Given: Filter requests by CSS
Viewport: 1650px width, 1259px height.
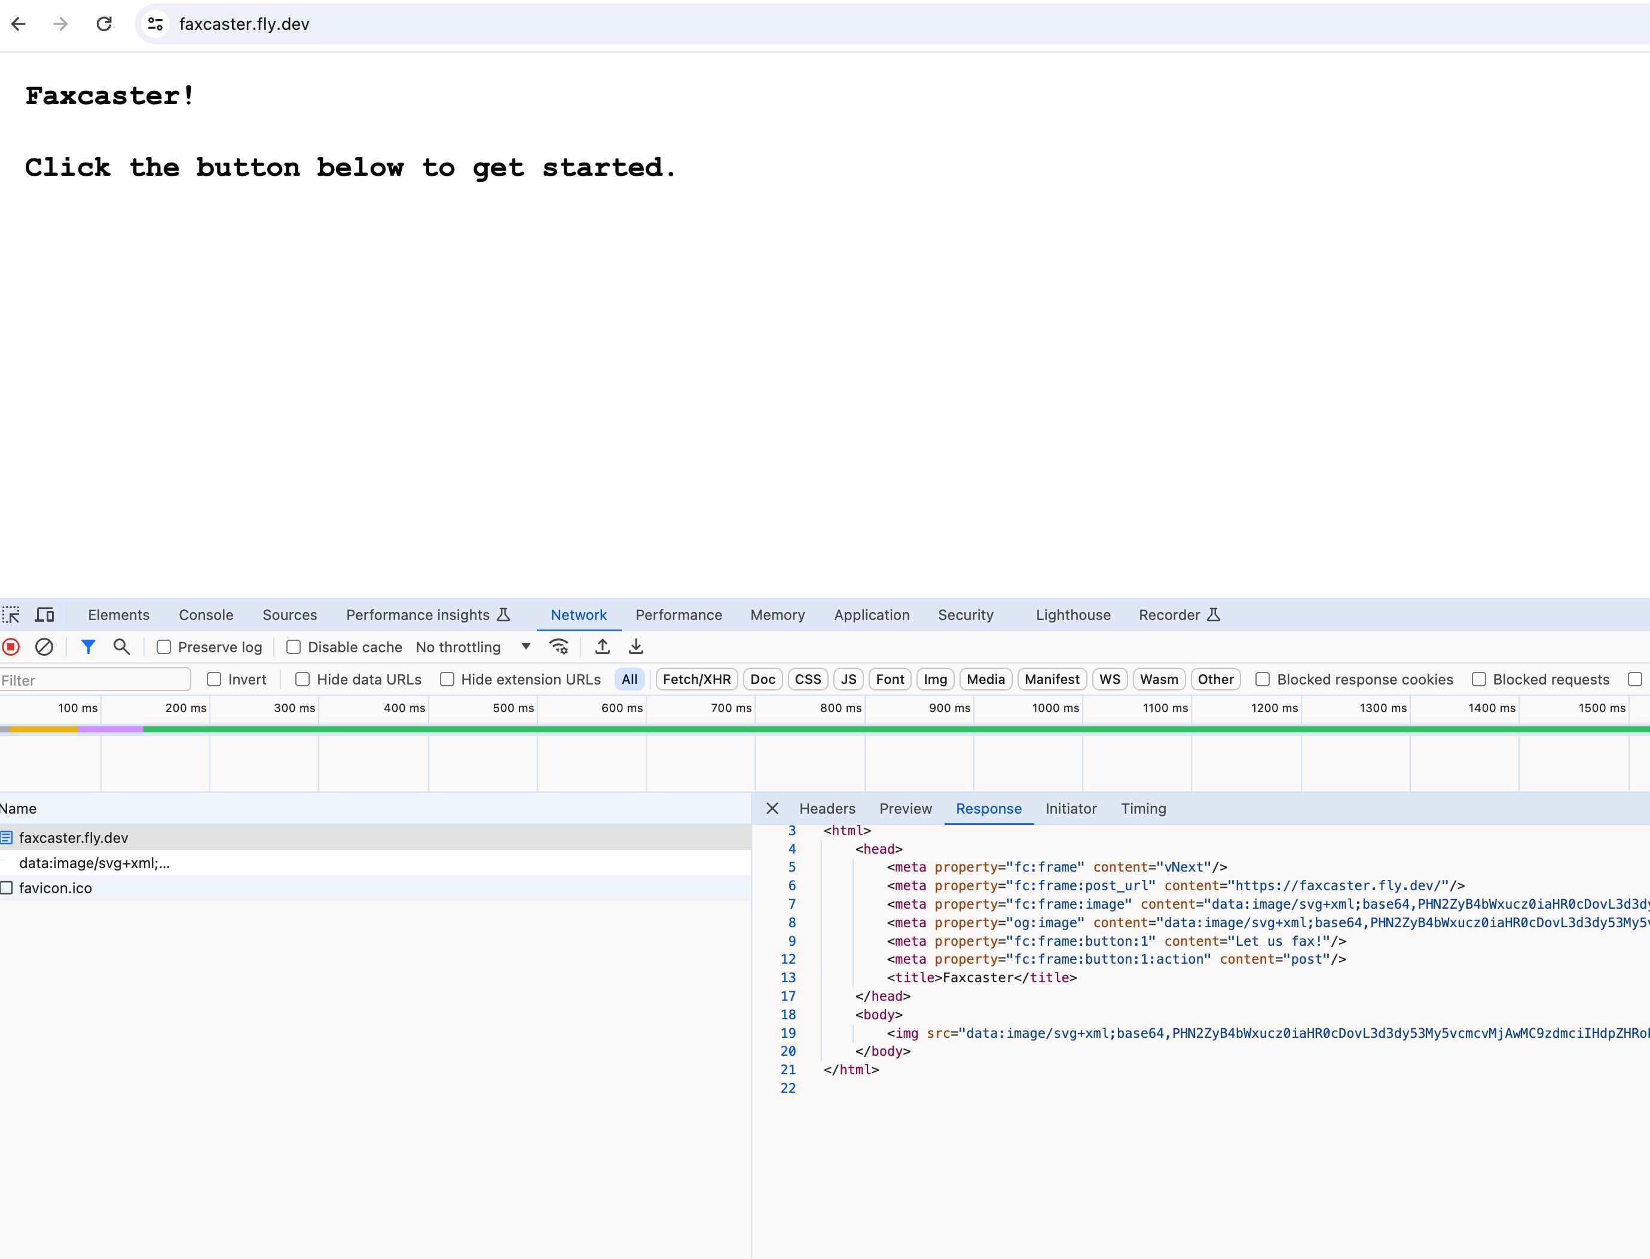Looking at the screenshot, I should click(808, 679).
